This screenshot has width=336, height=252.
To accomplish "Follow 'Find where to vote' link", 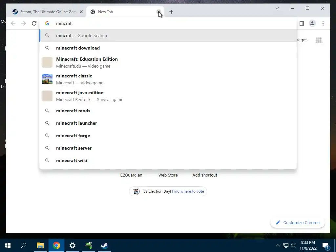I will [188, 191].
